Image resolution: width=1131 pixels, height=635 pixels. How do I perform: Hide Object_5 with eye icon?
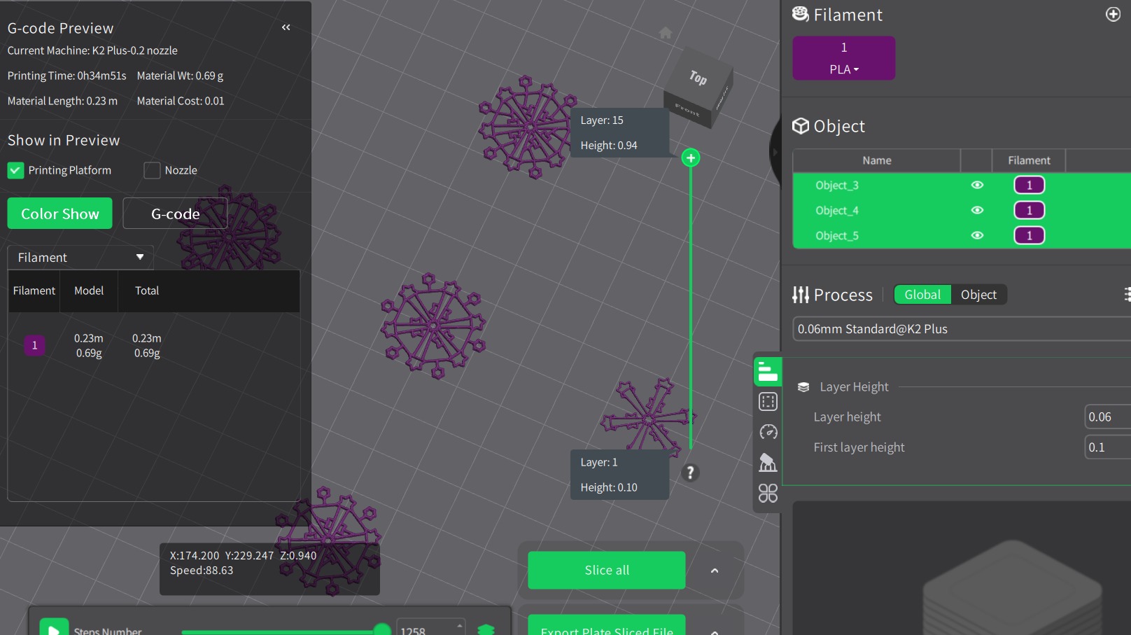[977, 235]
